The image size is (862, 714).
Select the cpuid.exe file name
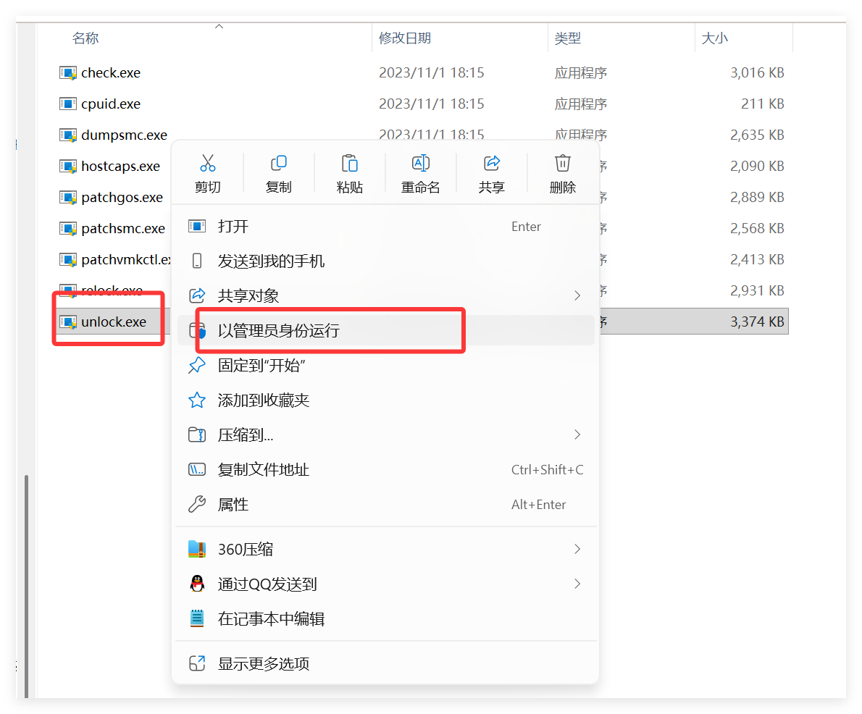pyautogui.click(x=111, y=104)
